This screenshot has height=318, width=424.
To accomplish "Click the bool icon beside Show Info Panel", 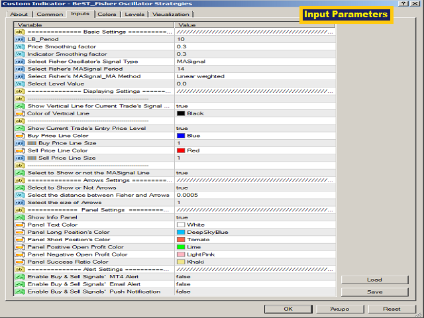I will point(20,217).
